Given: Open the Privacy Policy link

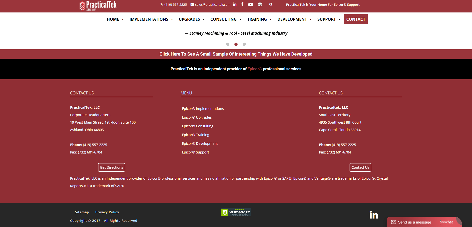Looking at the screenshot, I should (107, 212).
